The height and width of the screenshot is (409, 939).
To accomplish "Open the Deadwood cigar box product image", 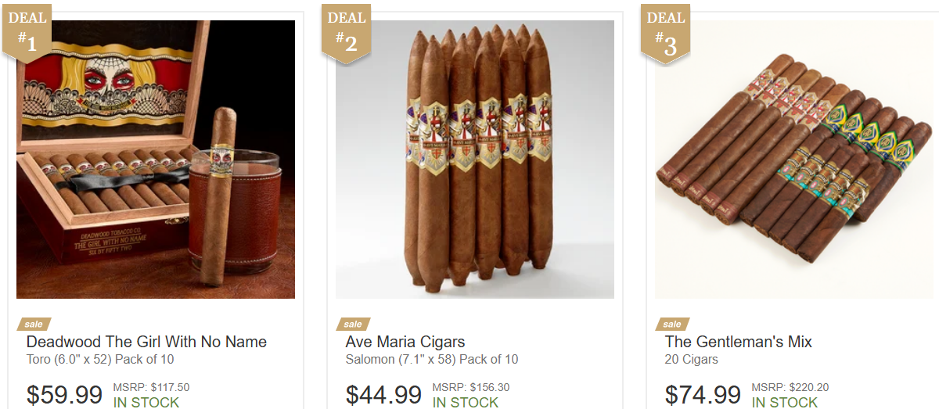I will pyautogui.click(x=156, y=160).
